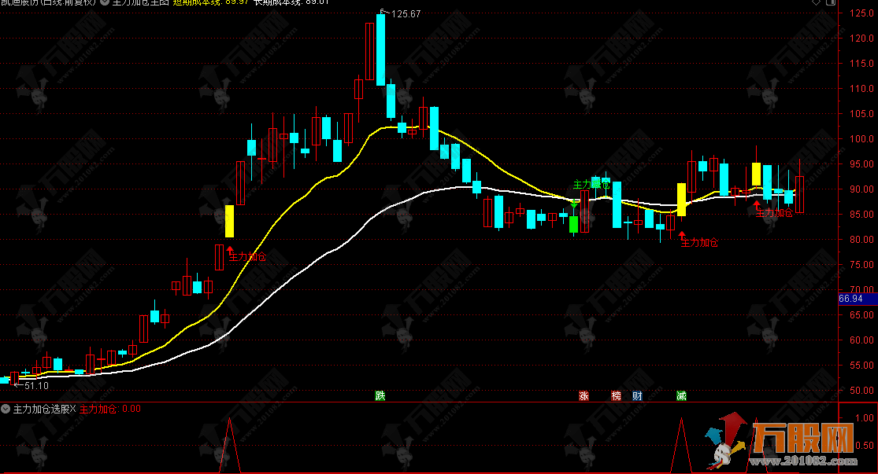Click the tallest cyan candle at peak
The image size is (878, 474).
[380, 50]
